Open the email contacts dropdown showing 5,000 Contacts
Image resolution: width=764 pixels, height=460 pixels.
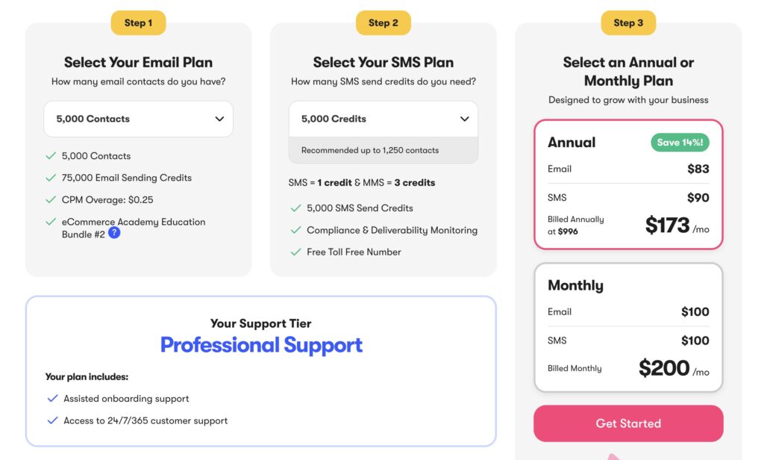[138, 119]
